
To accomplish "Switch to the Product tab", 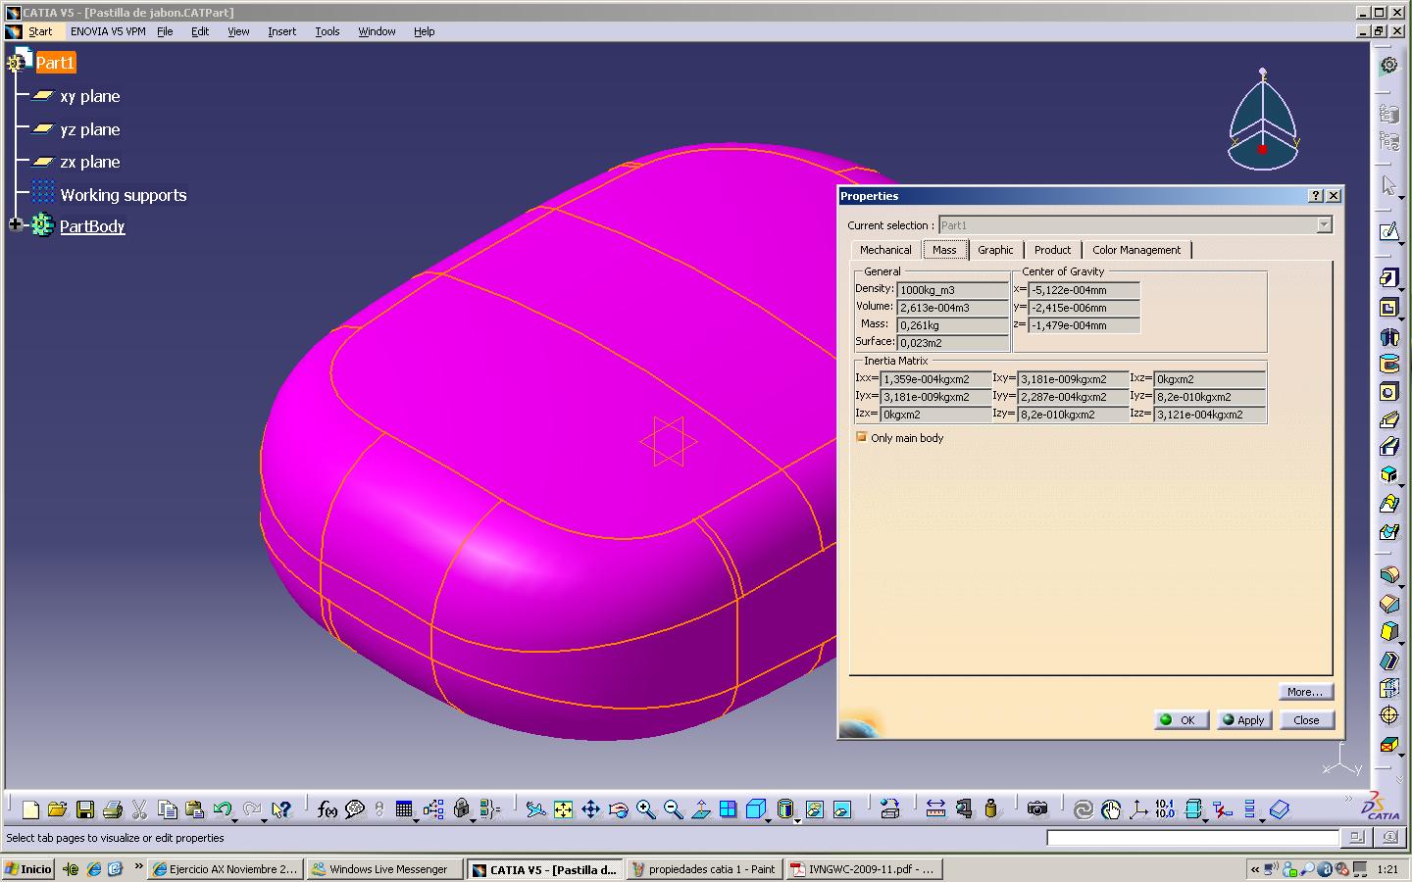I will [x=1052, y=250].
